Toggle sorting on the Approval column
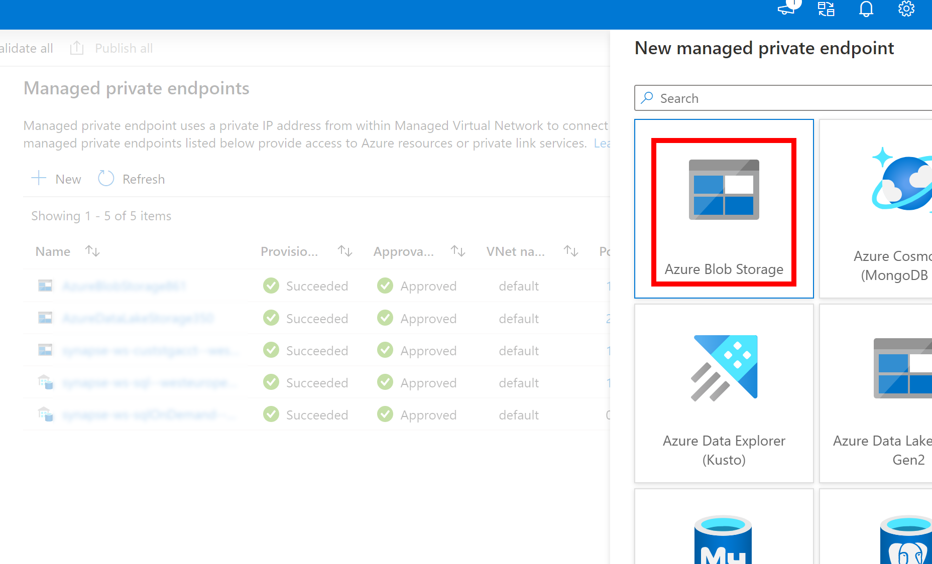Screen dimensions: 932x564 pyautogui.click(x=457, y=251)
